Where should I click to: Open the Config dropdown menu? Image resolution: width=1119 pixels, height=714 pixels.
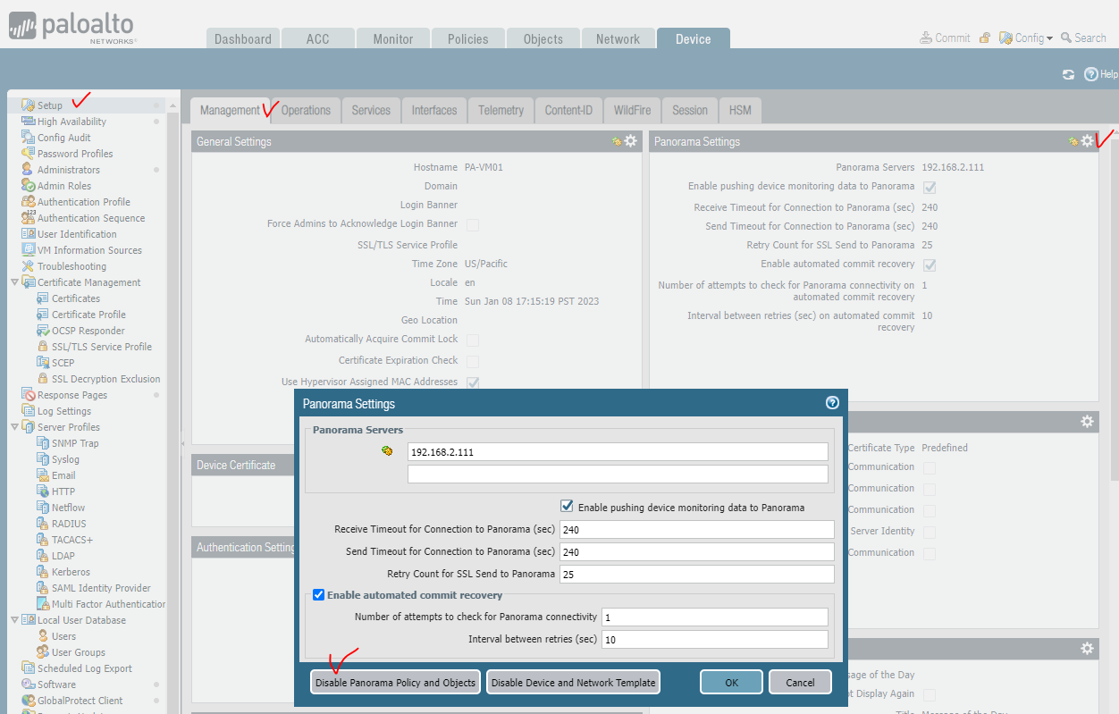tap(1026, 38)
